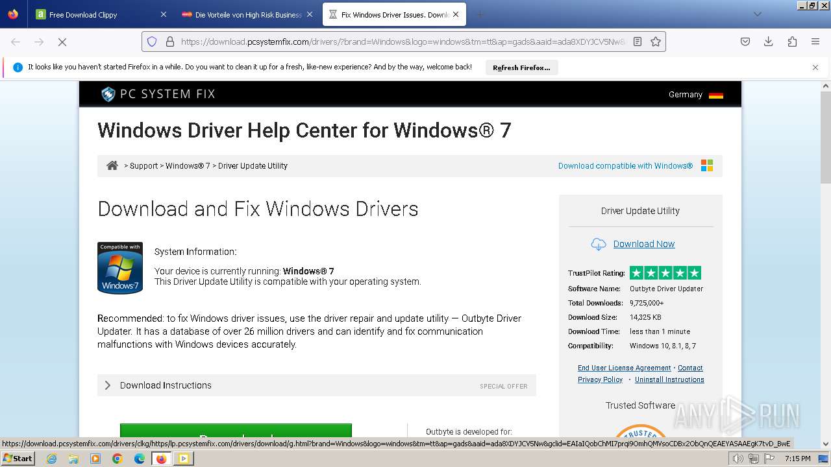Open the Firefox View icon

pyautogui.click(x=13, y=14)
